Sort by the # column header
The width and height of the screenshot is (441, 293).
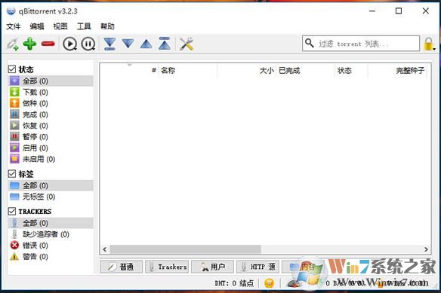point(129,71)
